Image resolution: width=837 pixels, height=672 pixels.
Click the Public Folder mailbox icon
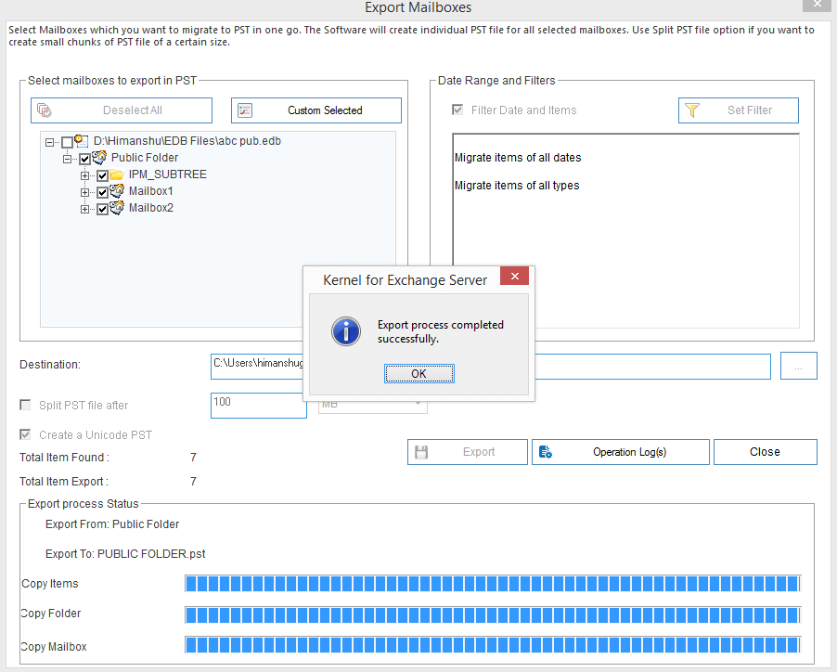coord(99,158)
